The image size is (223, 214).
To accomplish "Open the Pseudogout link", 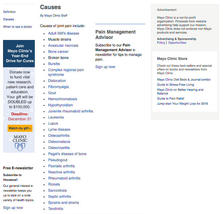I will point(58,160).
